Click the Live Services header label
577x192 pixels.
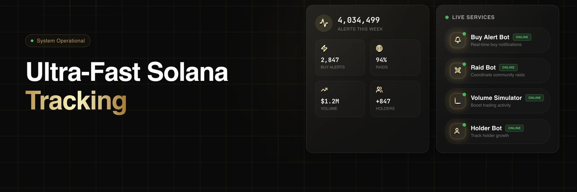click(x=473, y=17)
